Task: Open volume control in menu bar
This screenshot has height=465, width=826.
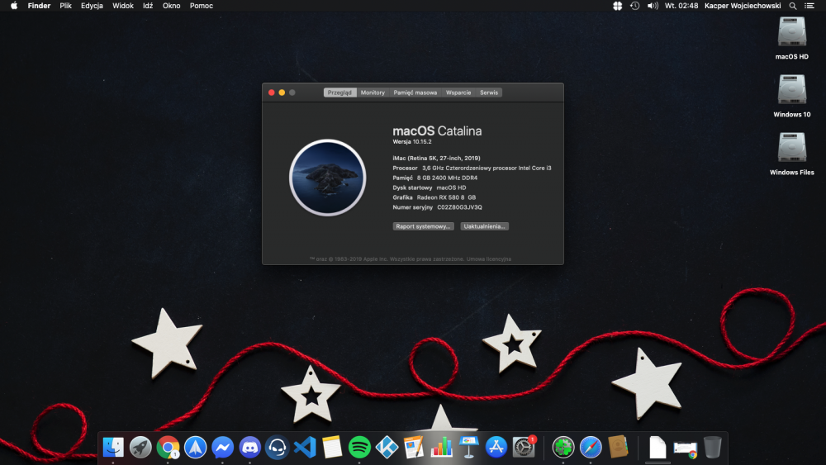Action: tap(653, 6)
